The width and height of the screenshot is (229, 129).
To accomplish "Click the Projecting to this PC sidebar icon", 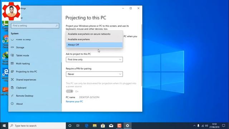I will tap(12, 71).
